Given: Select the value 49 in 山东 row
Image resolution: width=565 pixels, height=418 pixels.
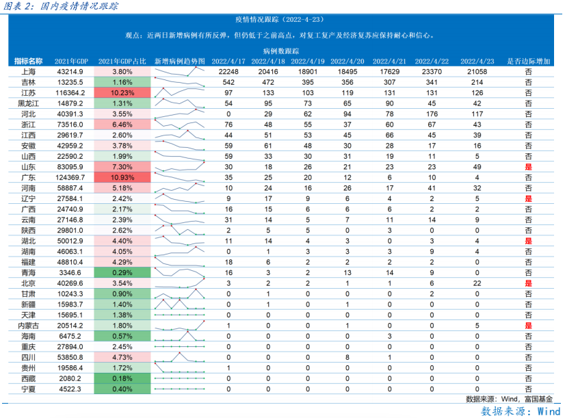Looking at the screenshot, I should tap(477, 167).
